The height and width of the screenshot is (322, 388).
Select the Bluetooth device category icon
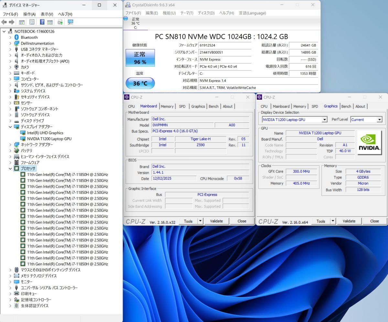point(17,37)
